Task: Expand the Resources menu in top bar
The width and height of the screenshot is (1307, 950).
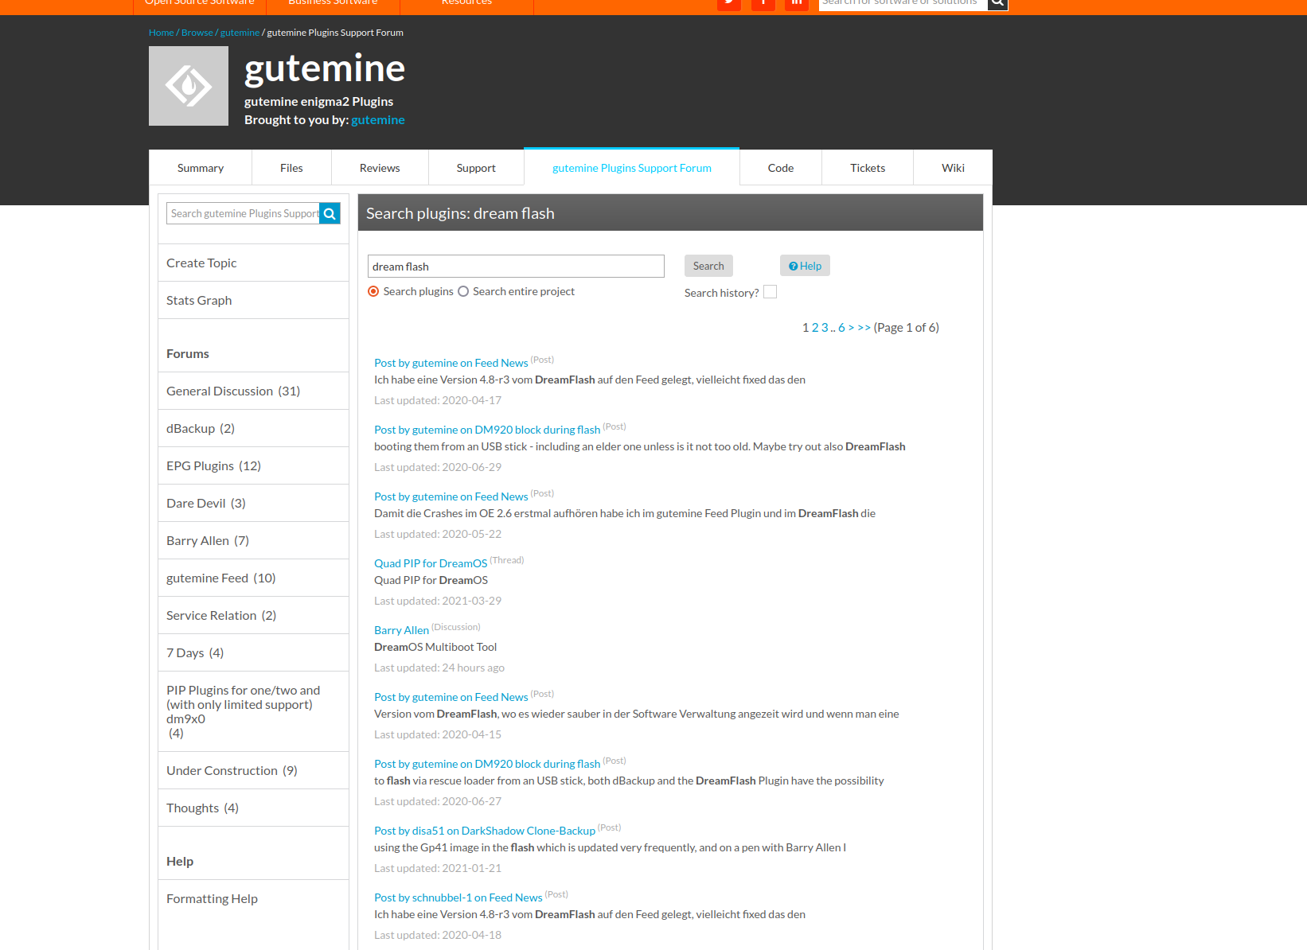Action: pyautogui.click(x=466, y=3)
